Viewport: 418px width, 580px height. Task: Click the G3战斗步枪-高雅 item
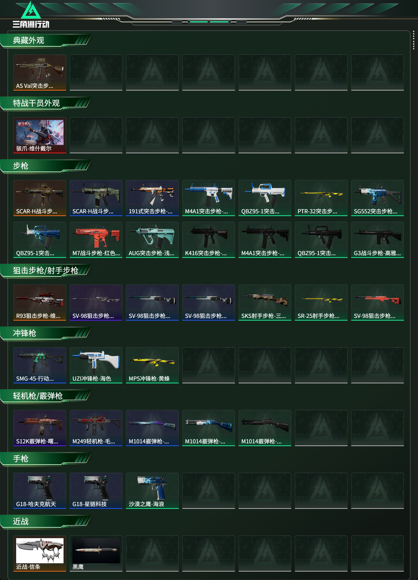click(x=377, y=240)
